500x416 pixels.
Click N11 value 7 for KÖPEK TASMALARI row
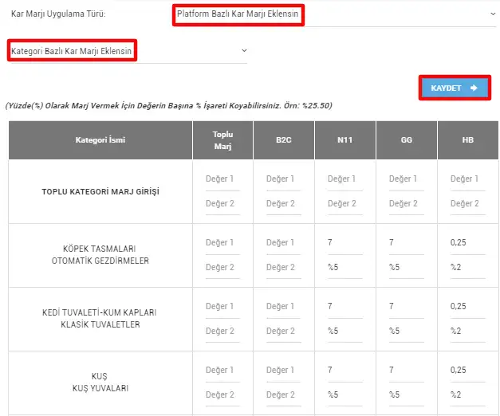coord(345,243)
